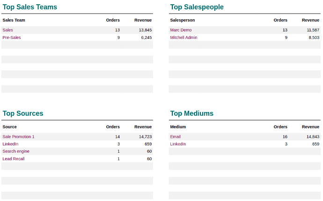Select the Sale Promotion 1 source
The width and height of the screenshot is (323, 201).
(18, 137)
